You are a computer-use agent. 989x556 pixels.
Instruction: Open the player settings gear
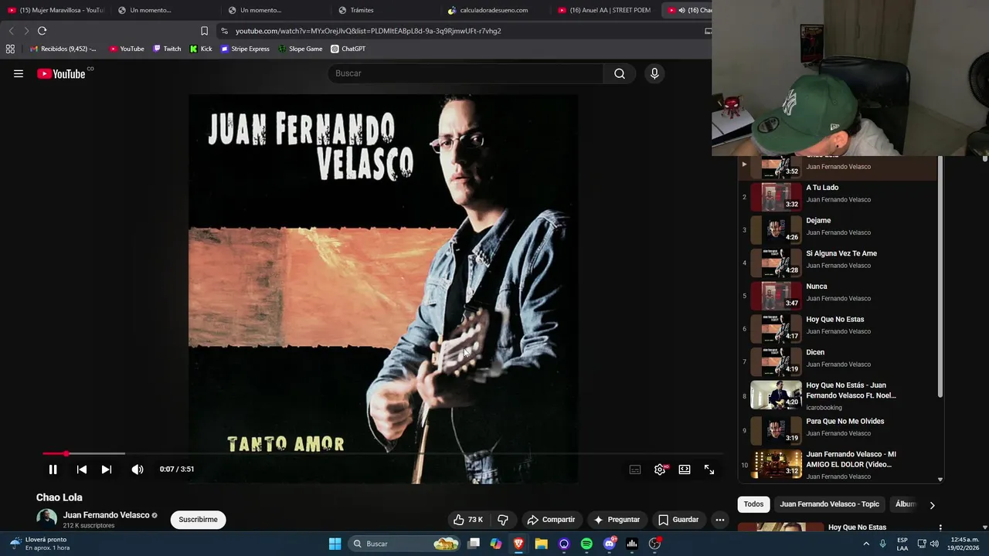[660, 470]
